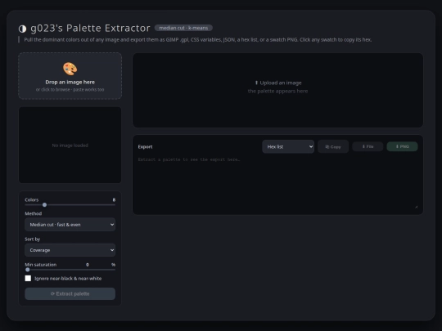Enable Ignore near-black & near-white checkbox

(28, 279)
